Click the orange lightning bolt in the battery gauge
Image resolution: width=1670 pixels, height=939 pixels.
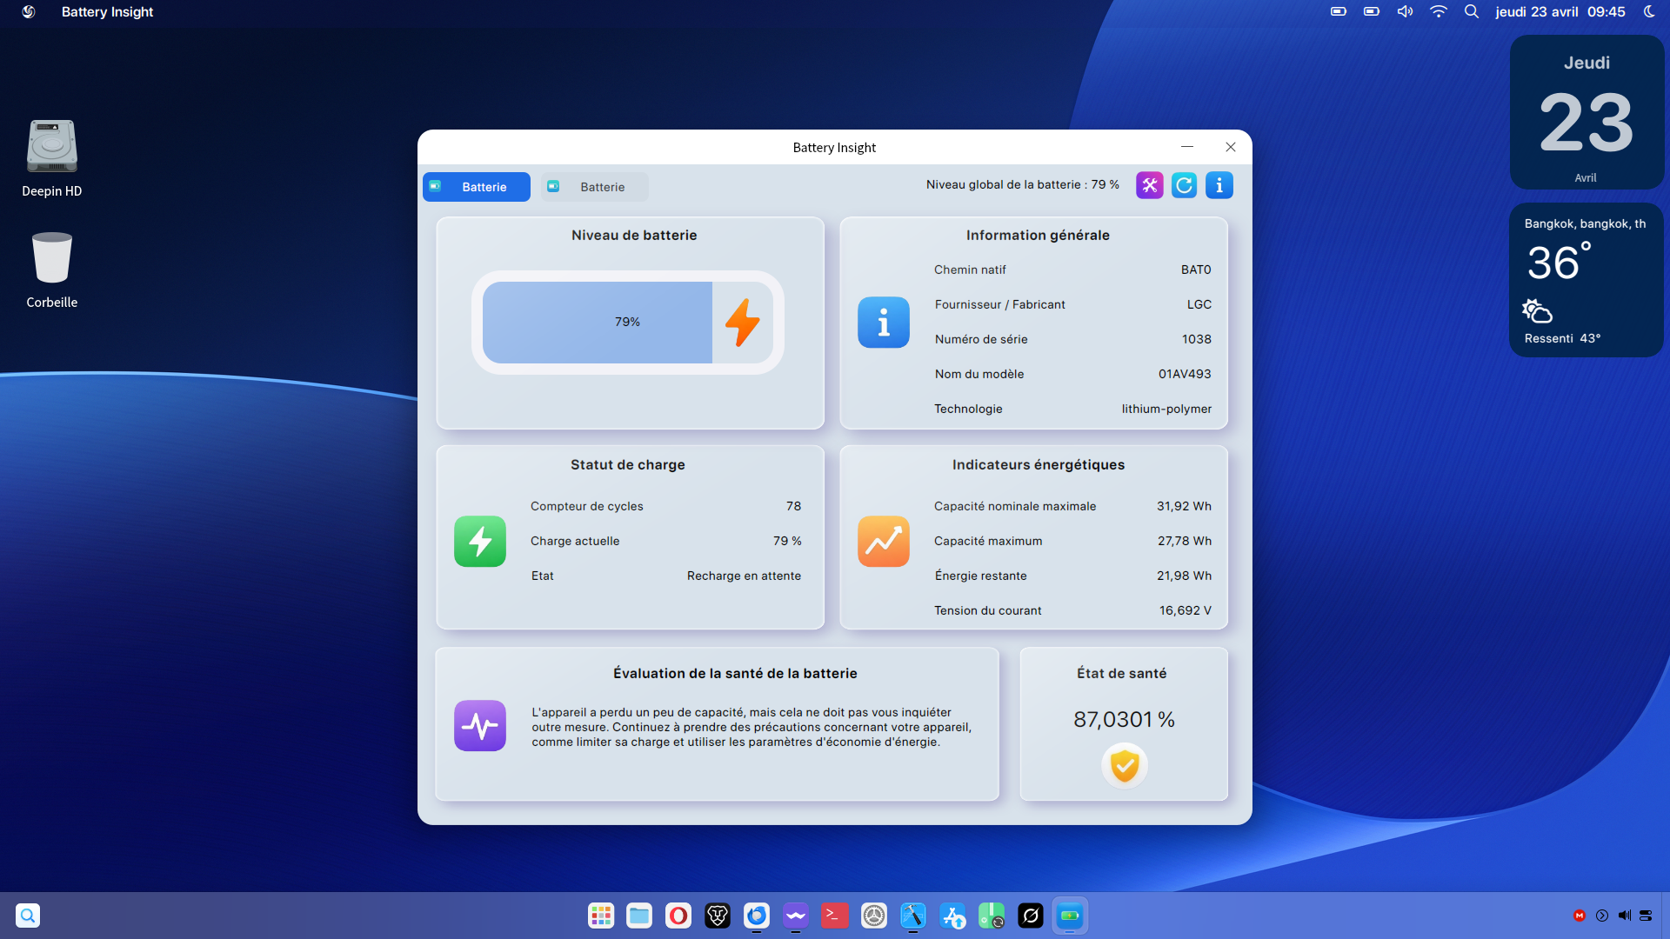pyautogui.click(x=743, y=323)
